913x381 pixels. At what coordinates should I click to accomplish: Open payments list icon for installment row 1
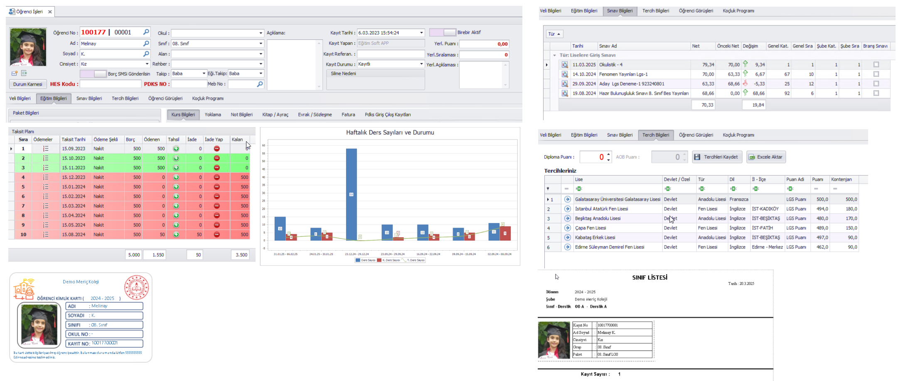pyautogui.click(x=46, y=148)
